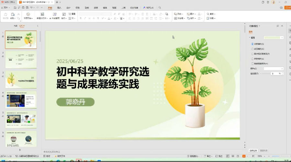
Task: Click the Paste icon in ribbon
Action: (x=13, y=14)
